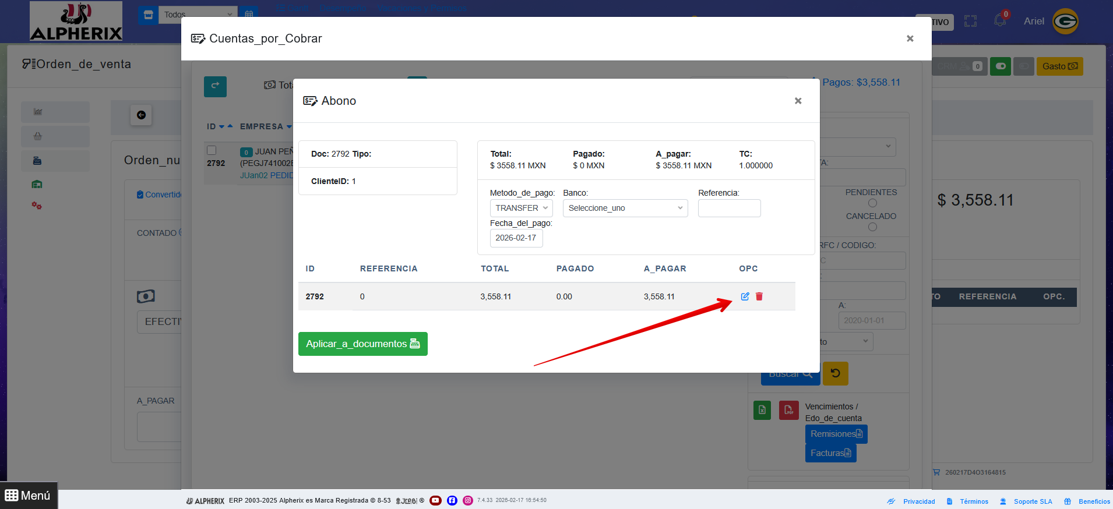Click the YouTube icon in footer

click(x=435, y=500)
